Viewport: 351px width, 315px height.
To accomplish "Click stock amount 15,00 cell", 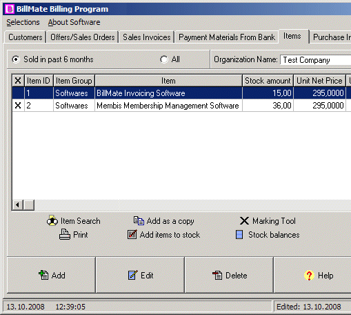I will 268,93.
